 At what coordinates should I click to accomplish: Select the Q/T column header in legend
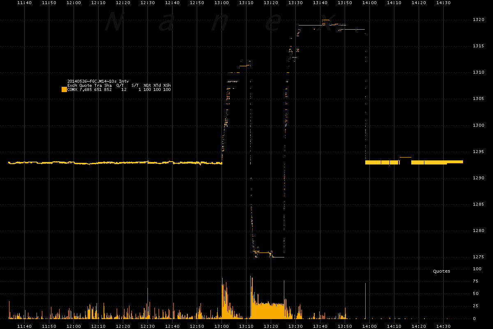122,85
